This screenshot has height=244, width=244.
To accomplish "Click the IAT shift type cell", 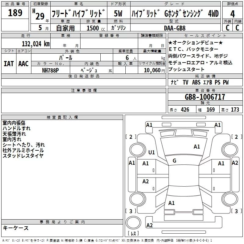I will pyautogui.click(x=9, y=64).
